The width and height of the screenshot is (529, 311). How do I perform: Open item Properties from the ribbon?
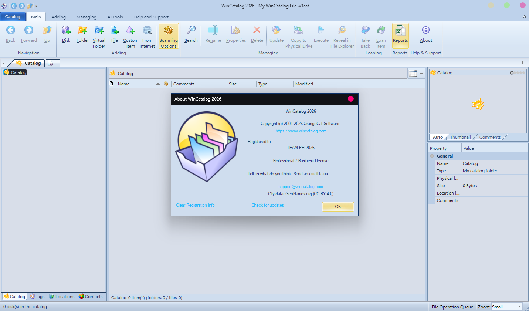[x=236, y=34]
